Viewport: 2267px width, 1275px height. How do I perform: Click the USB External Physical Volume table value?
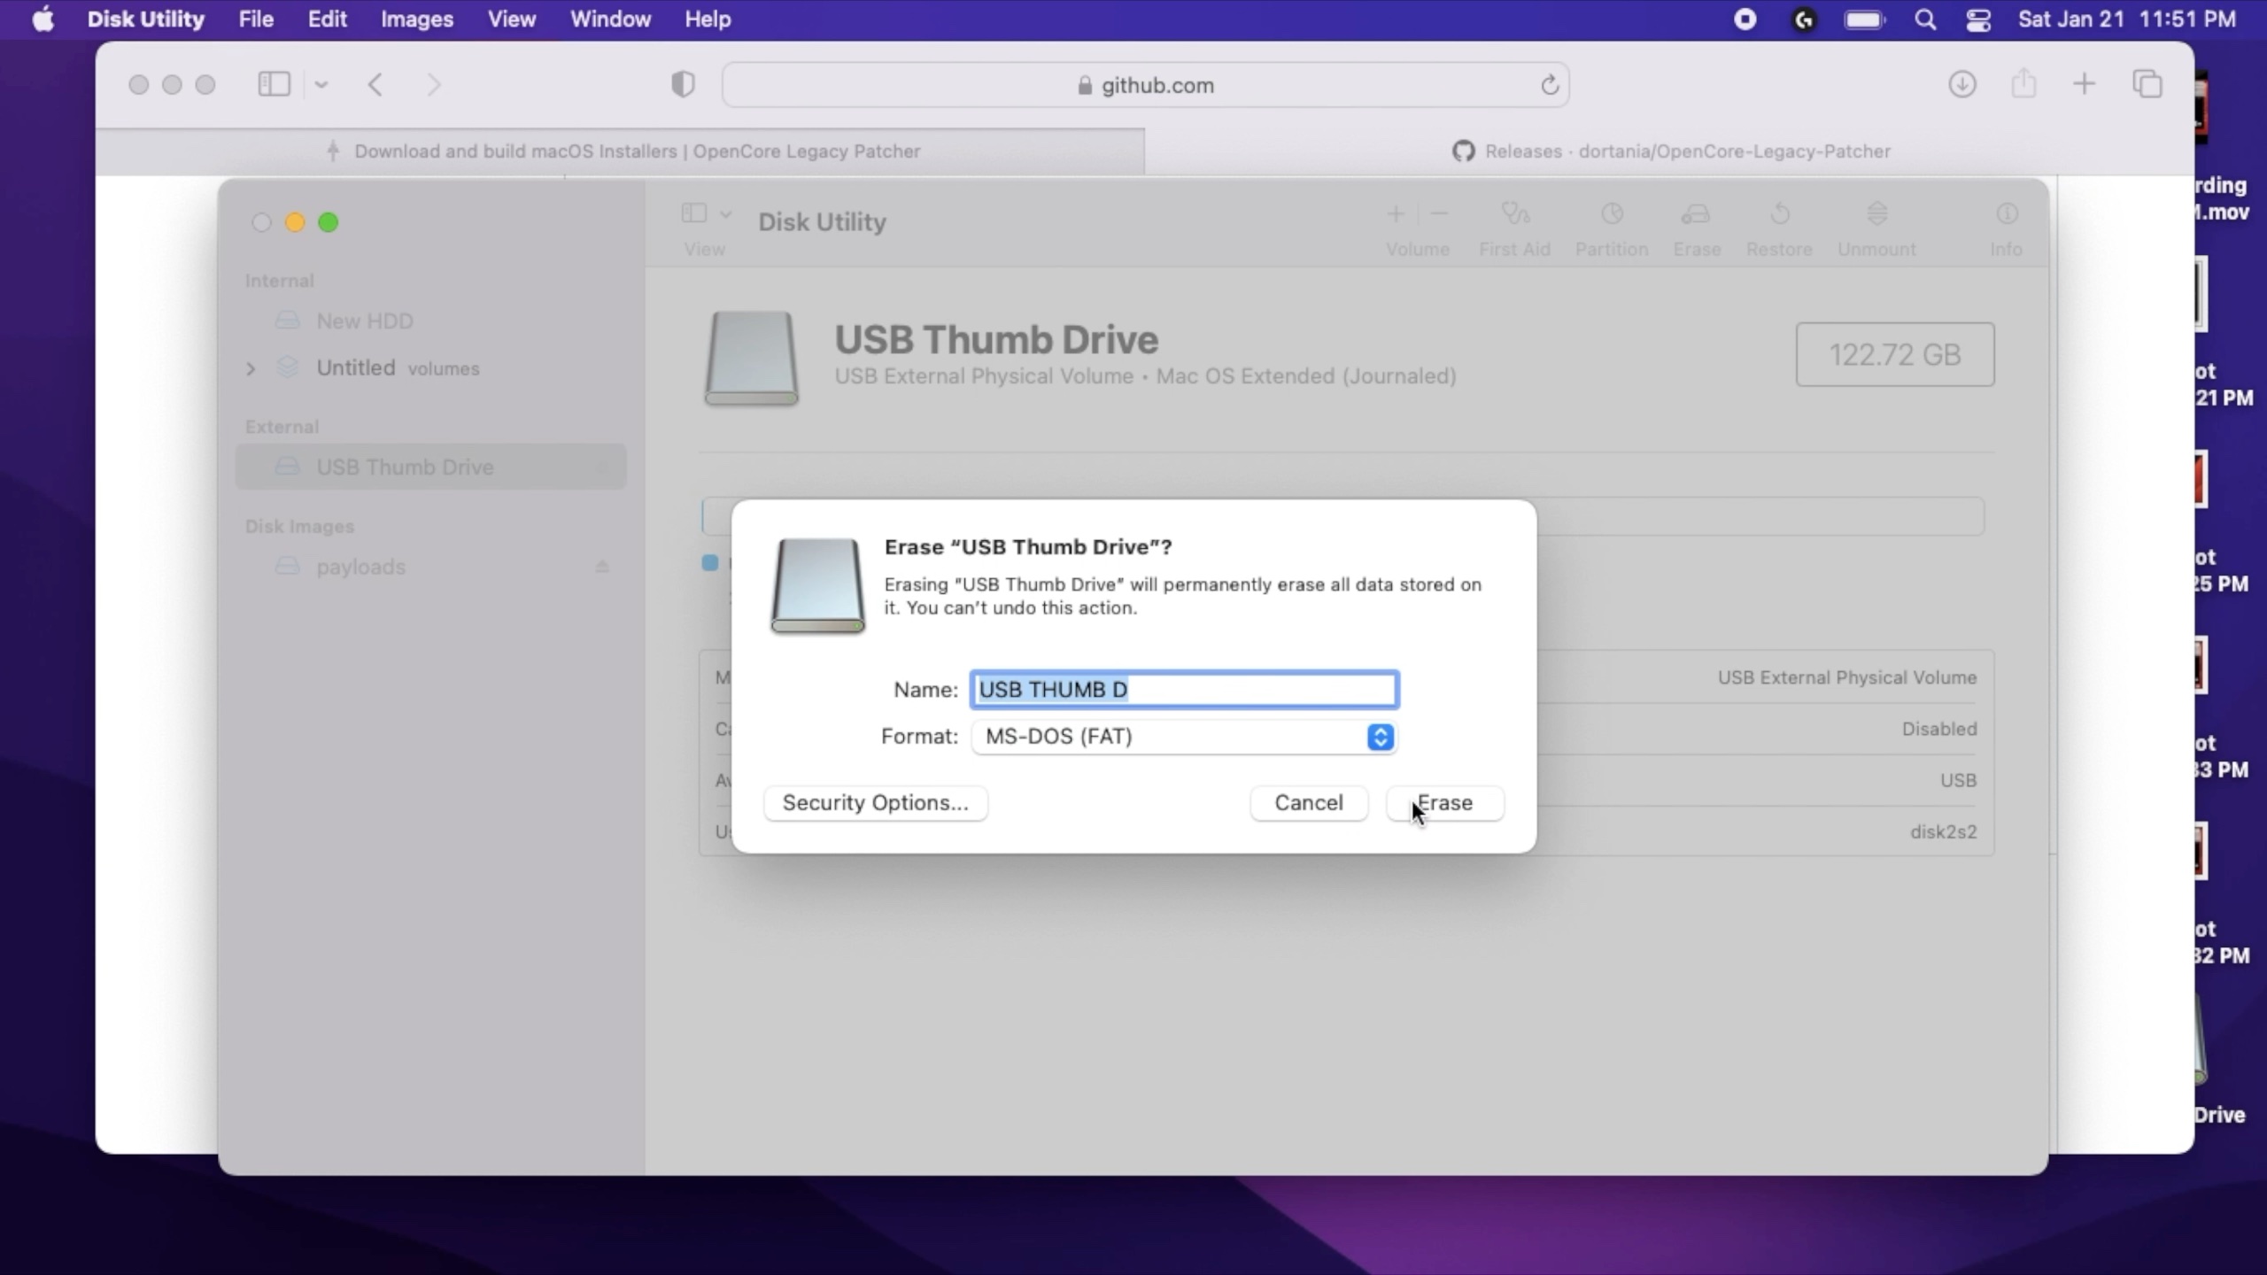pyautogui.click(x=1847, y=677)
